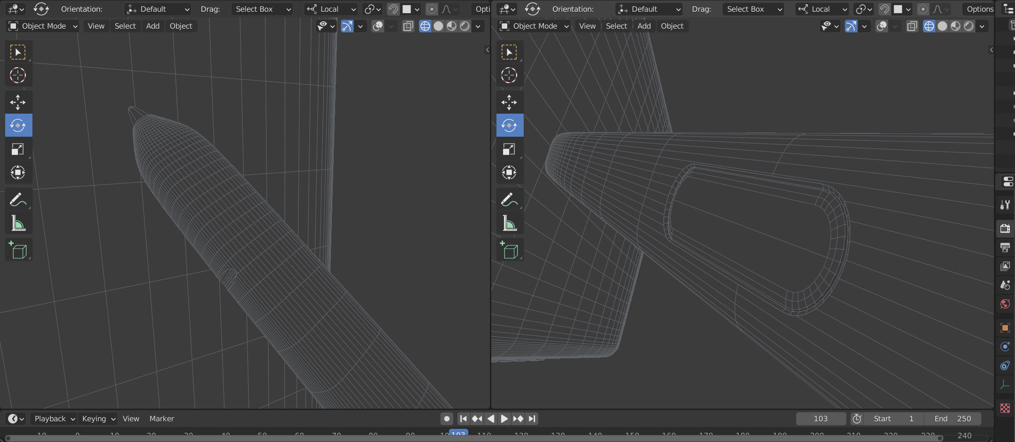Toggle X-ray in right viewport
This screenshot has width=1015, height=442.
pos(912,26)
